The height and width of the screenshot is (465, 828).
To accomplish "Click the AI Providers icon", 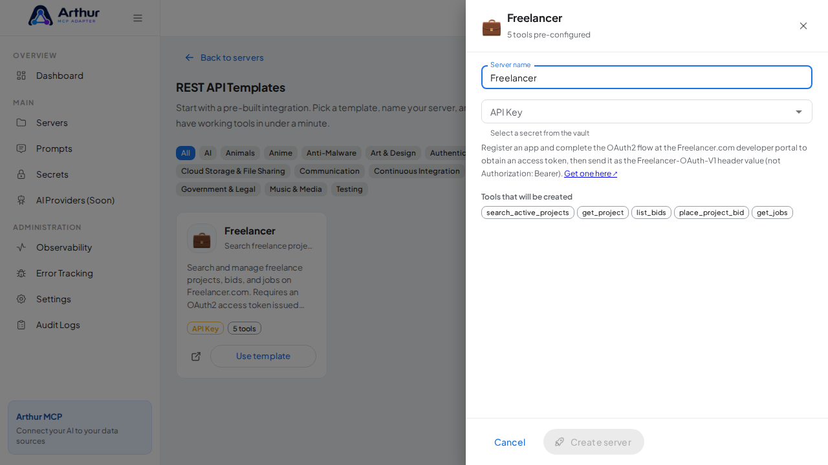I will [21, 200].
